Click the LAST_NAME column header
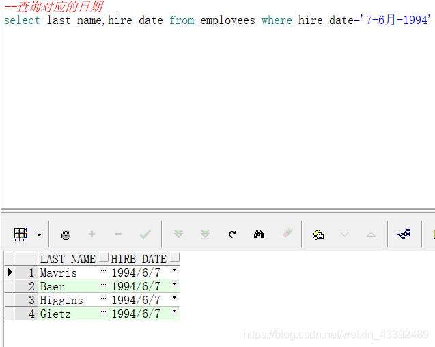The image size is (435, 347). pyautogui.click(x=73, y=259)
